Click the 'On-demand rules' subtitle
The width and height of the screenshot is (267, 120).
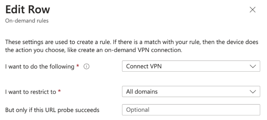[27, 21]
